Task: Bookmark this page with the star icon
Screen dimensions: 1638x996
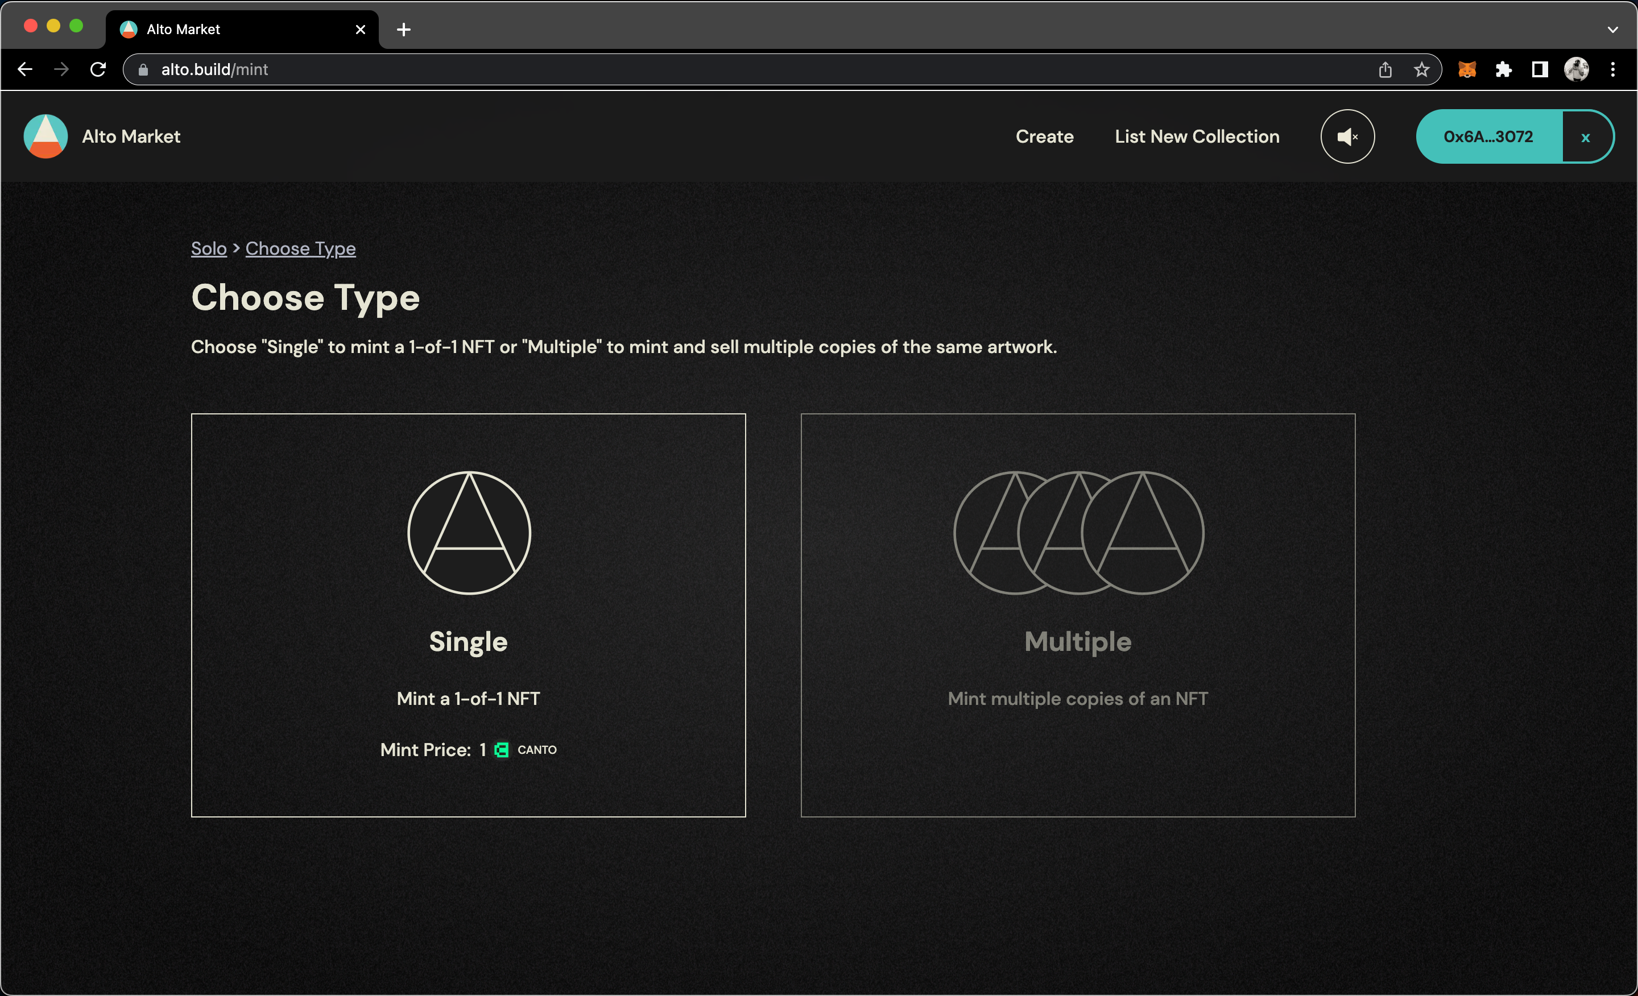Action: point(1421,69)
